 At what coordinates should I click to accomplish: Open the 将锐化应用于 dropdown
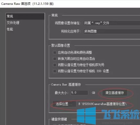point(111,31)
